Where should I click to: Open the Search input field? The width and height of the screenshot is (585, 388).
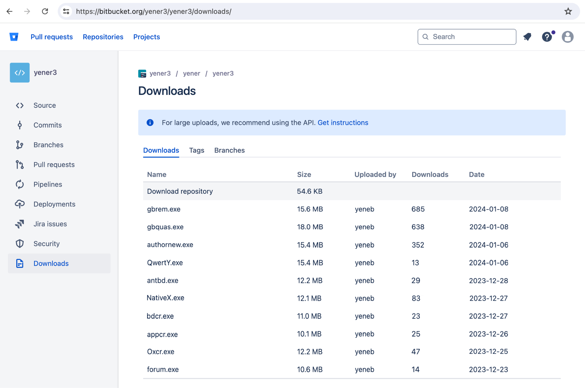(x=466, y=37)
